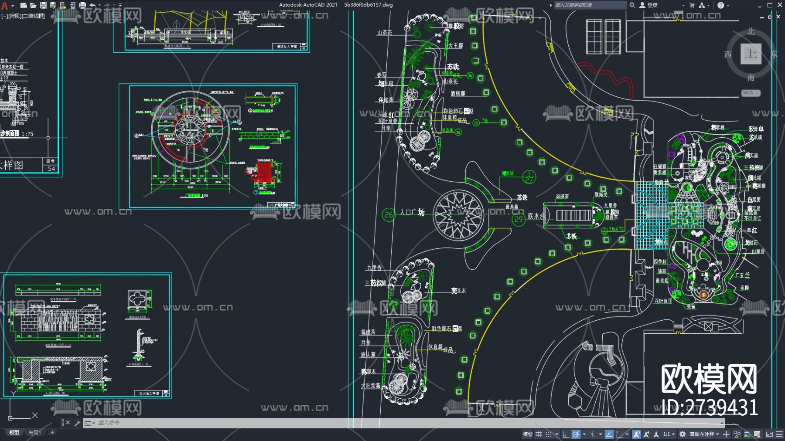Close the command line window
This screenshot has height=441, width=785.
68,423
